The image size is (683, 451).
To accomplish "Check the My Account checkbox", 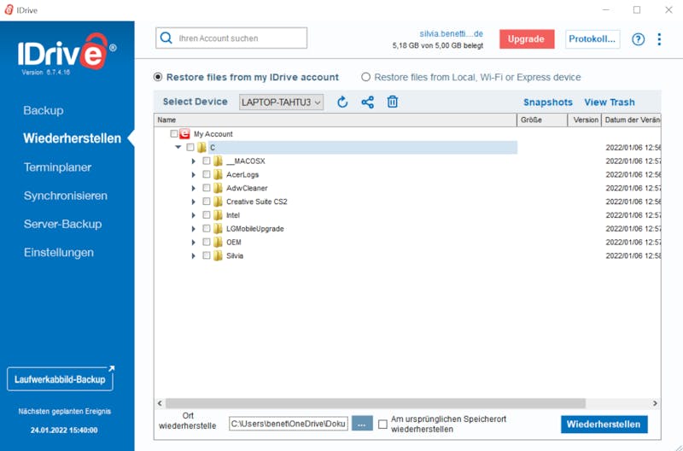I will [174, 133].
